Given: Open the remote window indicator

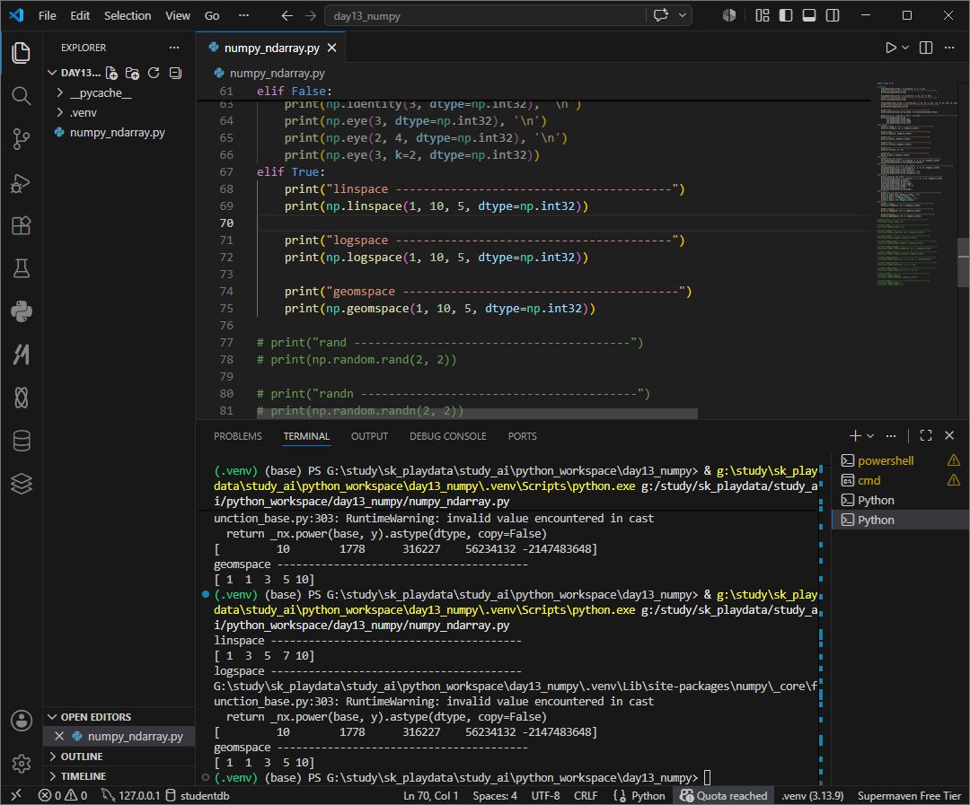Looking at the screenshot, I should pyautogui.click(x=16, y=795).
